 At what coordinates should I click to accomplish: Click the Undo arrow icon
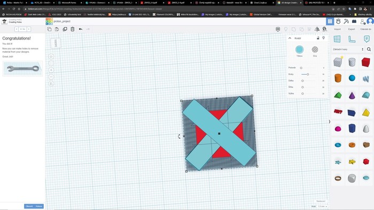click(81, 29)
